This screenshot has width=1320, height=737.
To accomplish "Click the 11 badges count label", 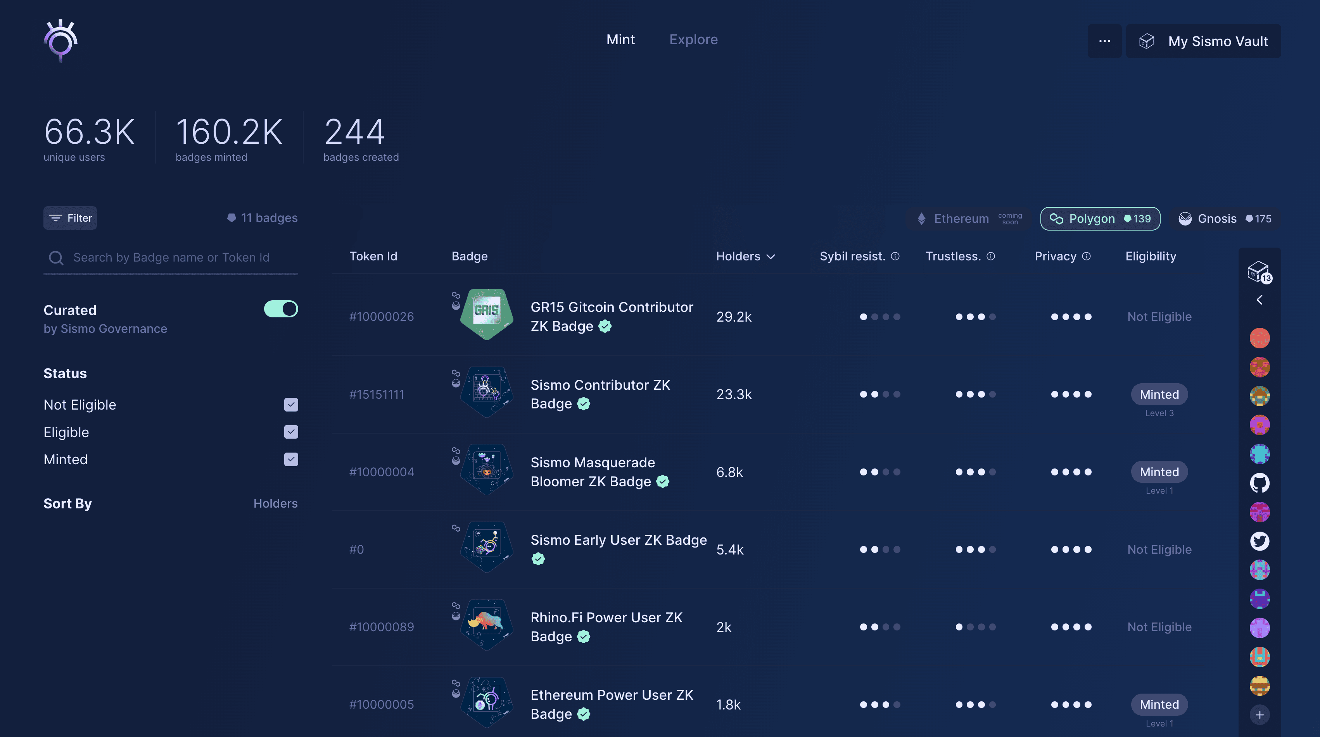I will 262,218.
